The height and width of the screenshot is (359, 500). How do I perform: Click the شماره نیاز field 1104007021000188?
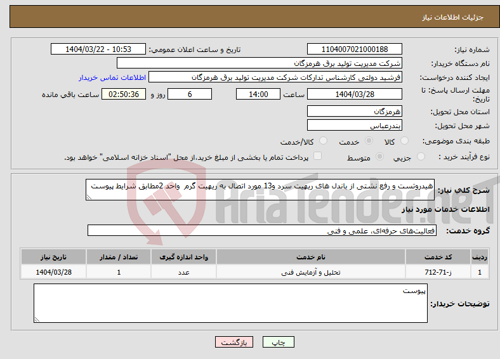(355, 49)
